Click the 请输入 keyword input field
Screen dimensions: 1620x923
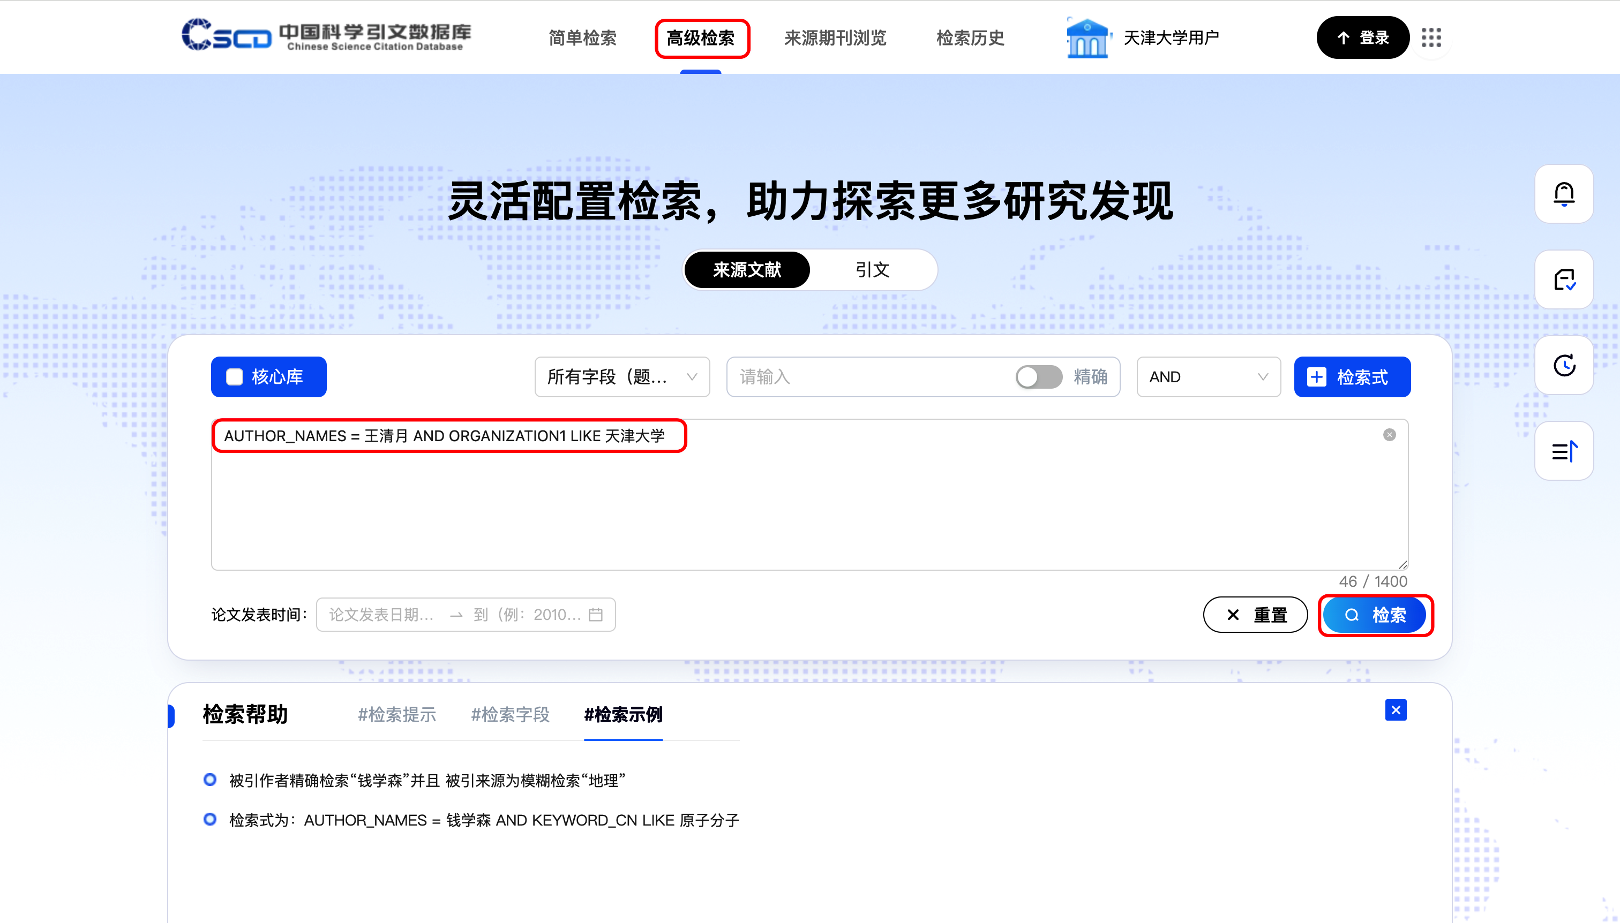869,377
